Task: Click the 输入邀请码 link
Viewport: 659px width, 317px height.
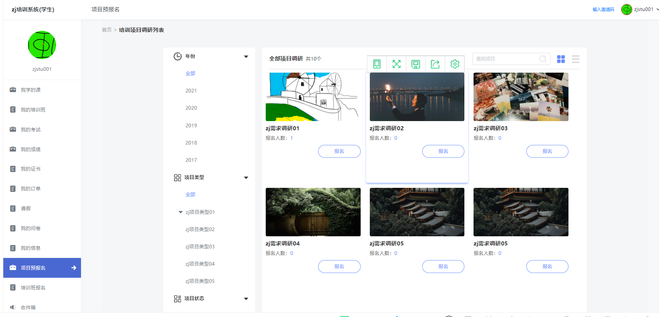Action: 603,10
